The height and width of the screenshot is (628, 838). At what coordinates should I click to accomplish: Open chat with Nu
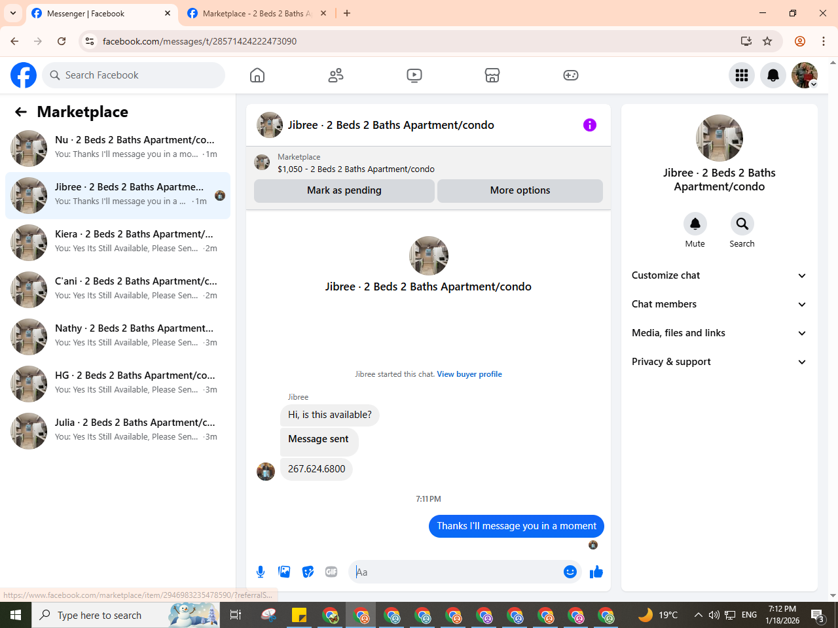click(118, 148)
